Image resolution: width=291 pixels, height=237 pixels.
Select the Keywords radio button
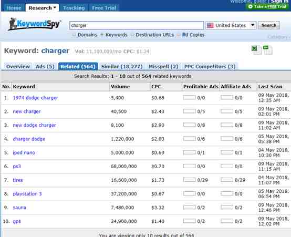102,35
